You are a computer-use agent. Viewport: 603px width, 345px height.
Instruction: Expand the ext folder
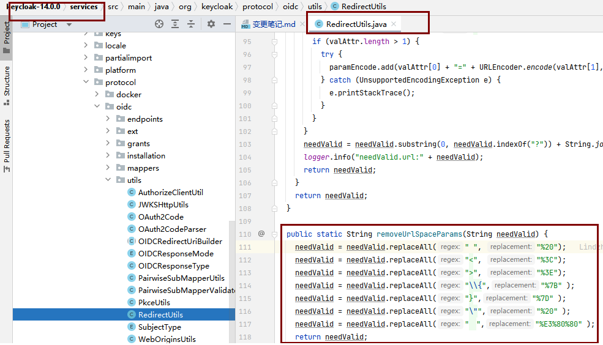click(x=108, y=131)
